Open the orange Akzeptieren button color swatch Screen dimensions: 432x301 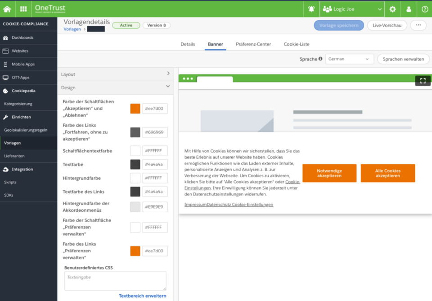(135, 109)
